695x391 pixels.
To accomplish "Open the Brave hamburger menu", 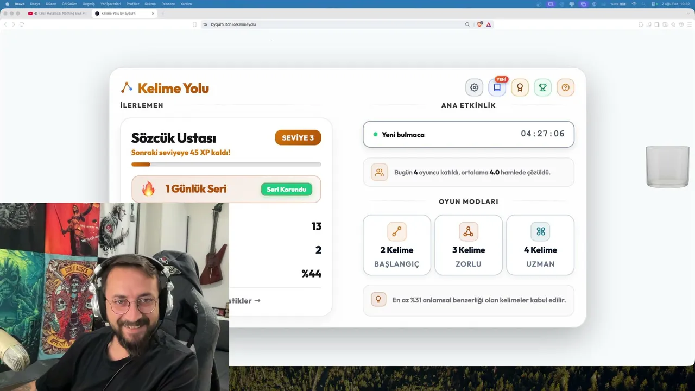I will coord(690,24).
